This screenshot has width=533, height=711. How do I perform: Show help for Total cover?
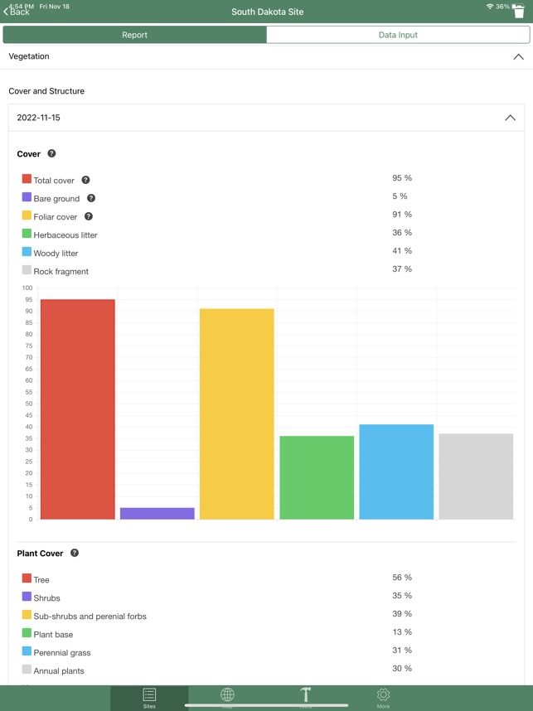pyautogui.click(x=85, y=180)
